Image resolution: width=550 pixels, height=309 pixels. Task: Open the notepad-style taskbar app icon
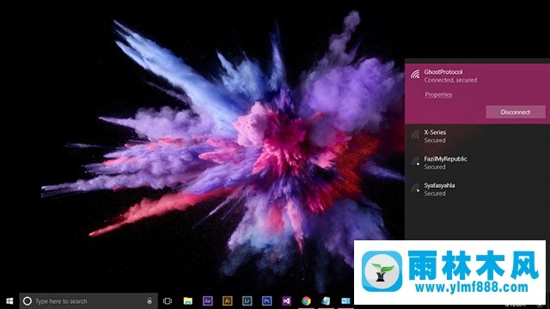[x=326, y=301]
